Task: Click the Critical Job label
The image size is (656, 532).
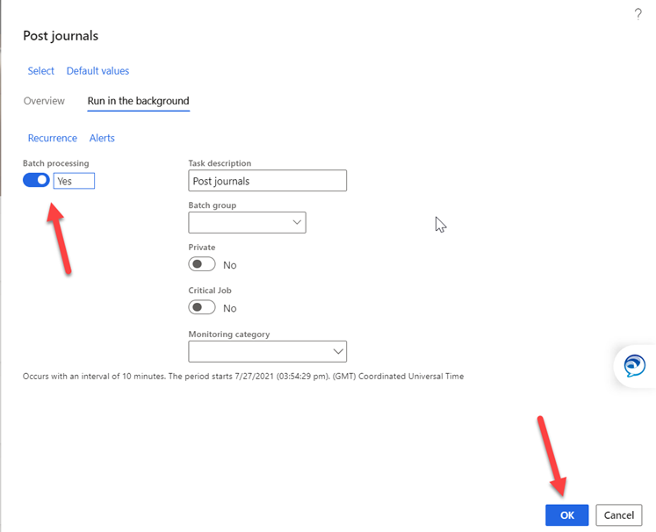Action: (210, 291)
